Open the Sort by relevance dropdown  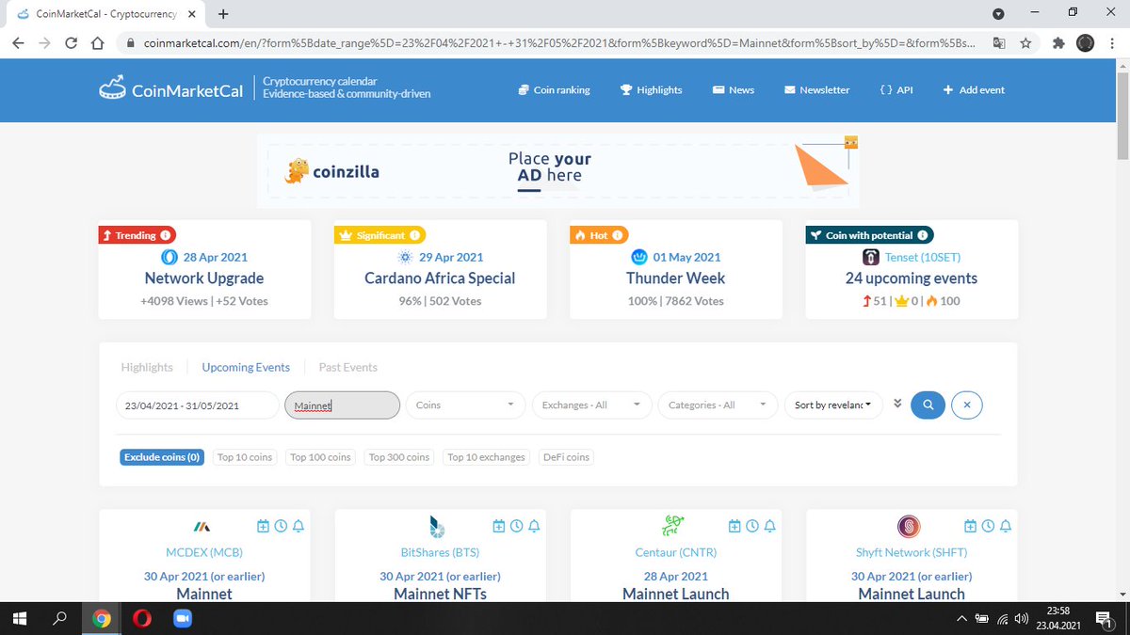[x=833, y=405]
